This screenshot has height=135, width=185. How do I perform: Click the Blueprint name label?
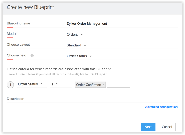tap(18, 23)
